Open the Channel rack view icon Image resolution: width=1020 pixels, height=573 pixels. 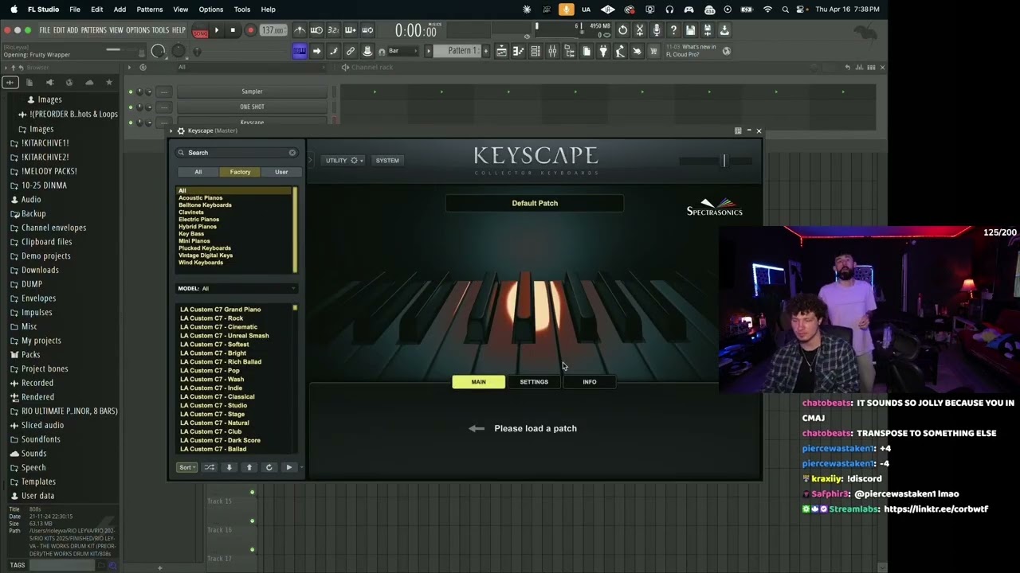click(x=535, y=51)
